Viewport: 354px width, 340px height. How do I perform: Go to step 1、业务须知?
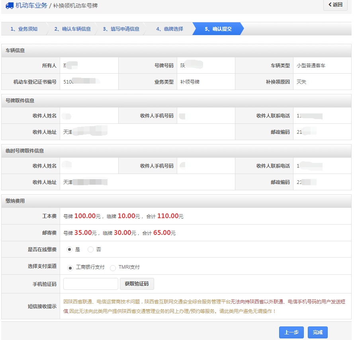24,29
